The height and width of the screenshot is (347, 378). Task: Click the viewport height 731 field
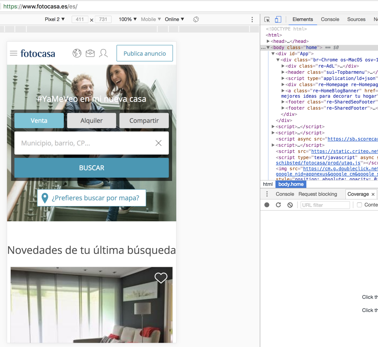[103, 19]
